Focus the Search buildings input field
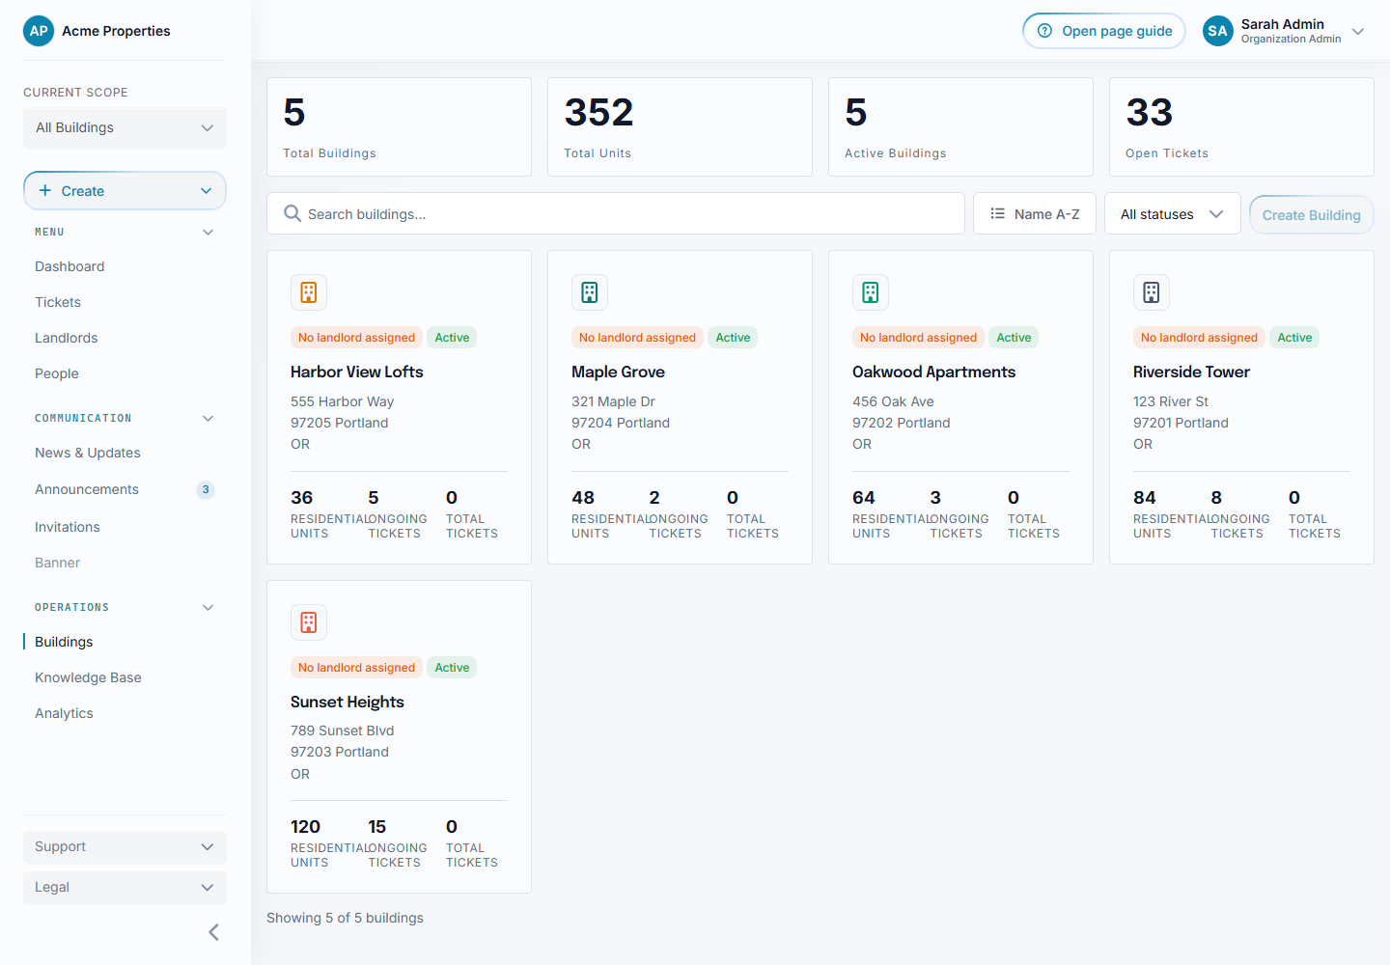This screenshot has width=1390, height=965. tap(616, 213)
